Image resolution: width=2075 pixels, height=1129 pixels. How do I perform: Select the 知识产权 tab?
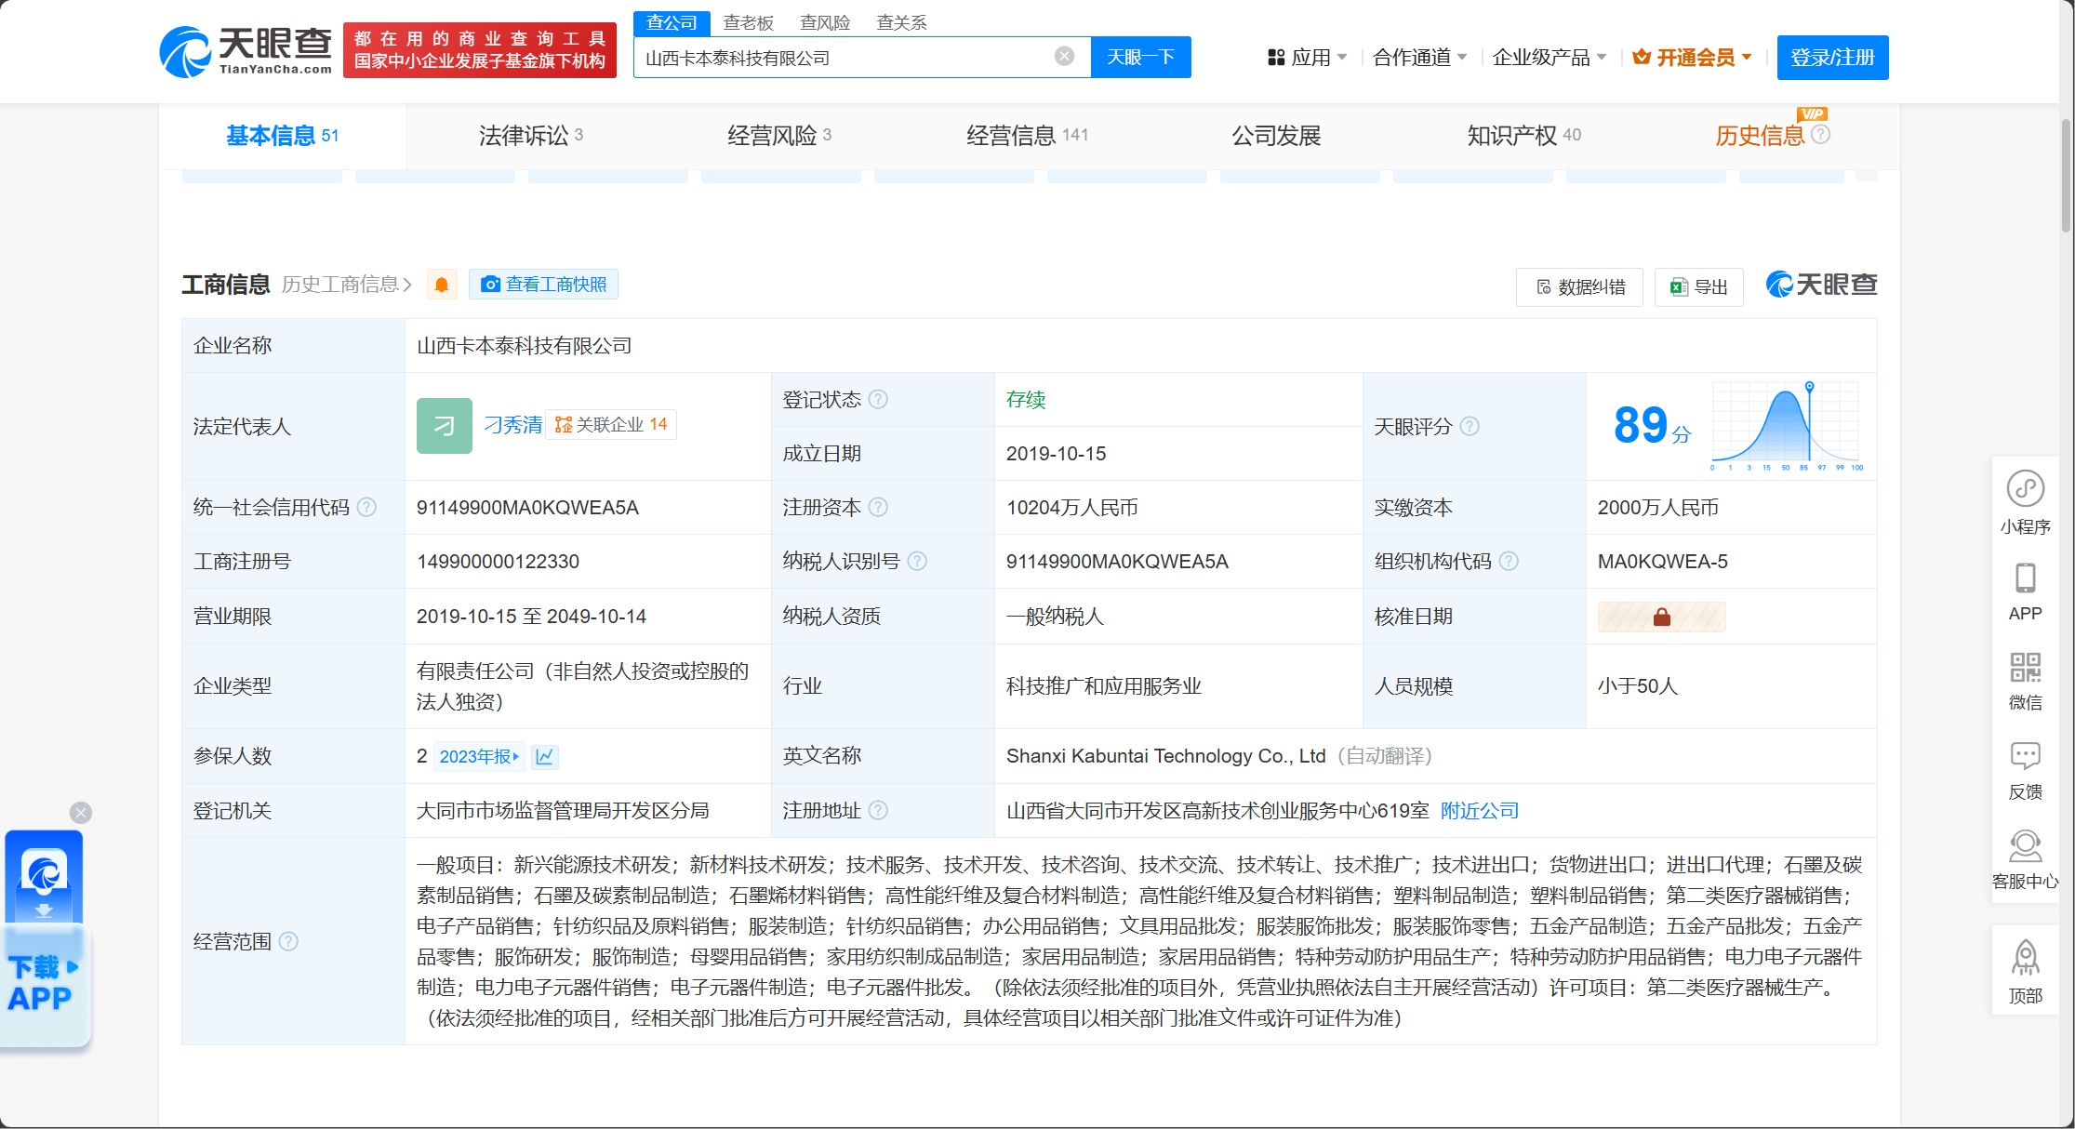pos(1523,136)
